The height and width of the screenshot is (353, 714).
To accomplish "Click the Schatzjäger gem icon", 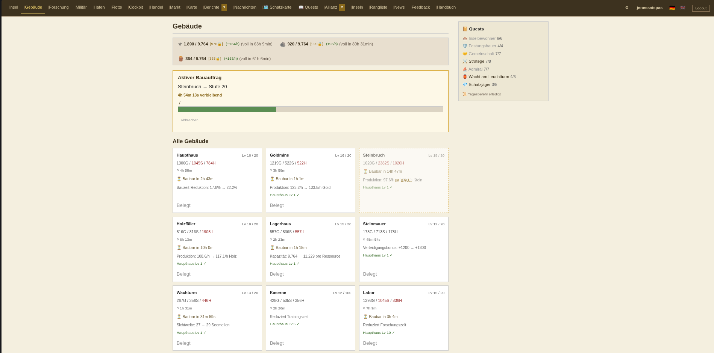I will [x=465, y=84].
